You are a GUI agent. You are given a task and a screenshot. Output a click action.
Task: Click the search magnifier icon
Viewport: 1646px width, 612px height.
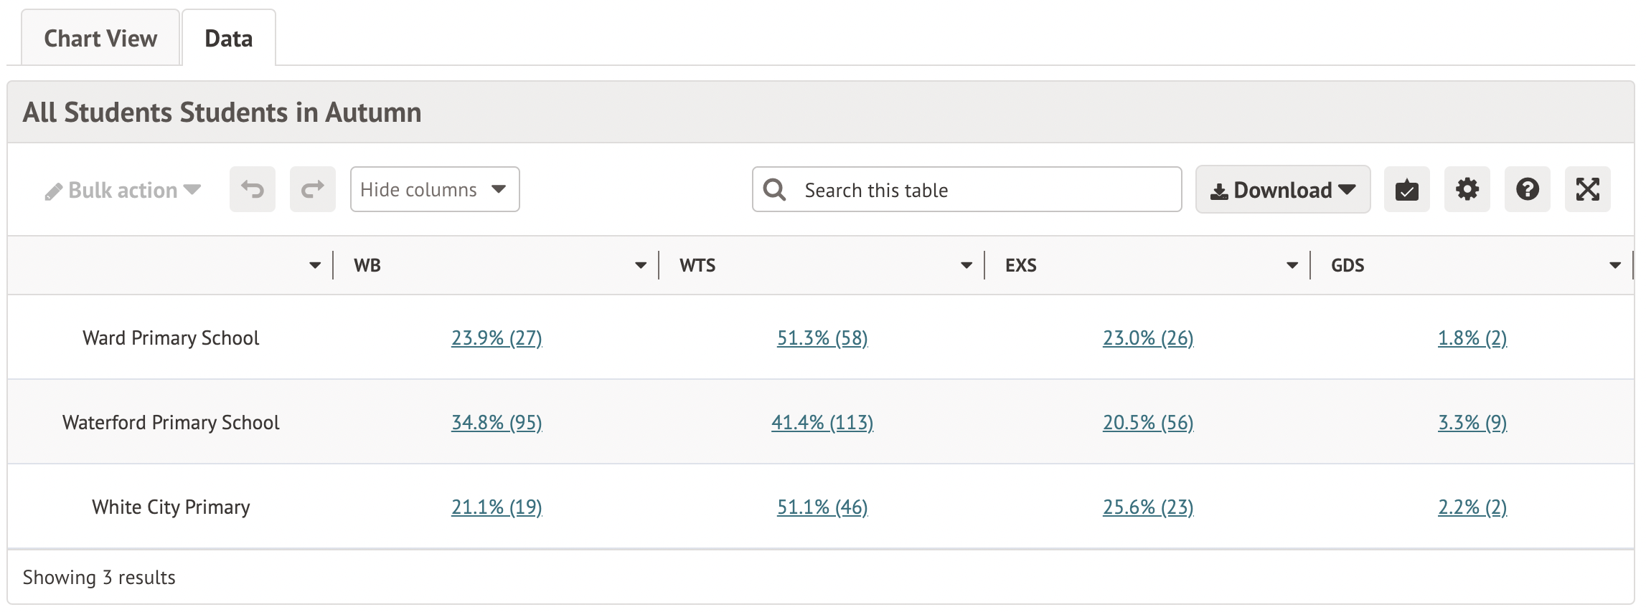[775, 190]
